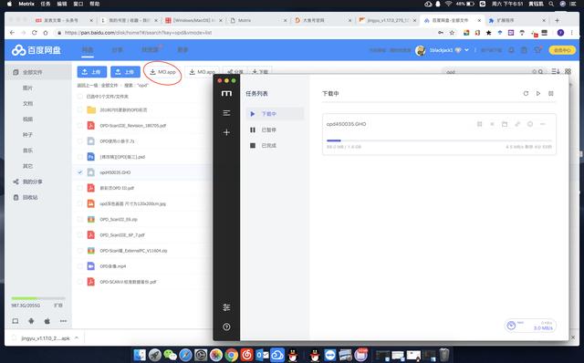Click the Android client icon in the sidebar footer
Image resolution: width=584 pixels, height=363 pixels.
pyautogui.click(x=31, y=321)
